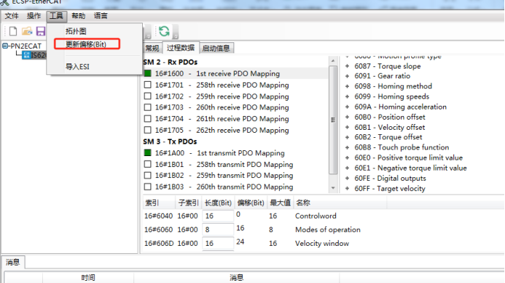
Task: Click the PDO list scrollbar thumb
Action: [333, 120]
